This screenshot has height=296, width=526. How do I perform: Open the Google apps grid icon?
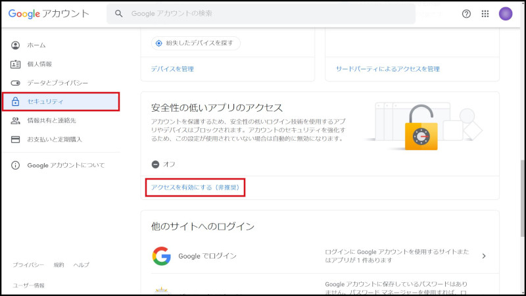coord(485,14)
